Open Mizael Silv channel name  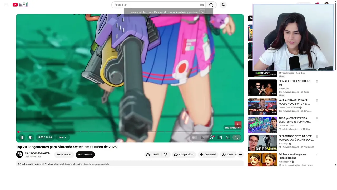[284, 88]
